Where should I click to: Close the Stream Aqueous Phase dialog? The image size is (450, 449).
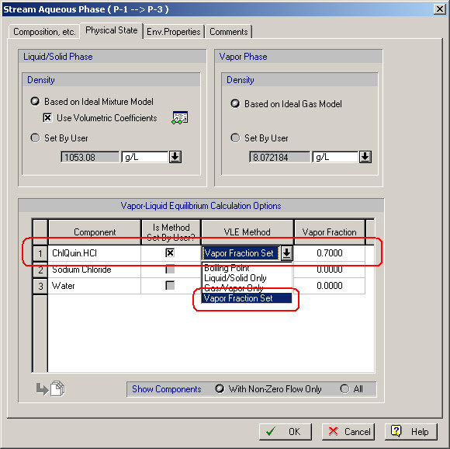439,9
